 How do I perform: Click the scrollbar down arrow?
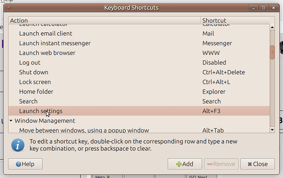(x=272, y=129)
